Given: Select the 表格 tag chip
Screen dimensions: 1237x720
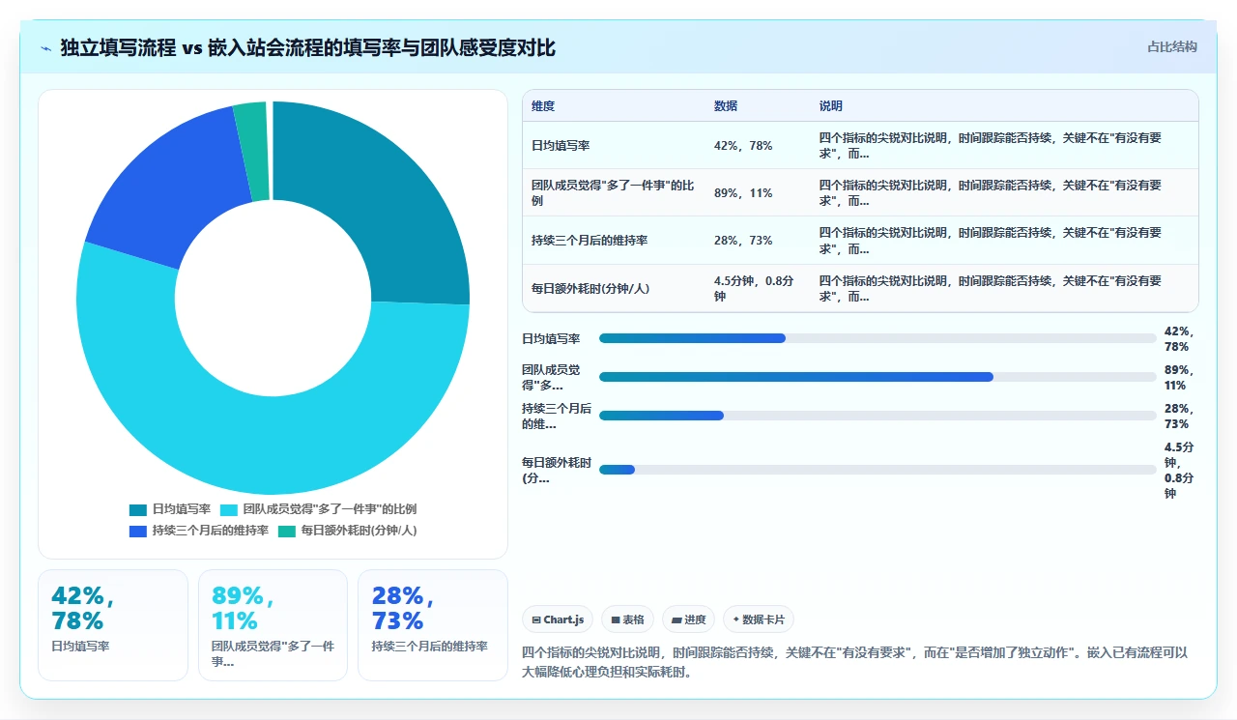Looking at the screenshot, I should 628,619.
